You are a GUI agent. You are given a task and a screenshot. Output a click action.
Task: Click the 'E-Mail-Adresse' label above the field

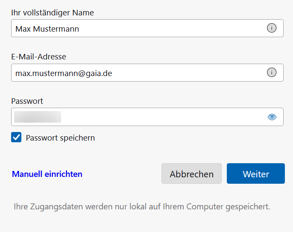[x=38, y=57]
